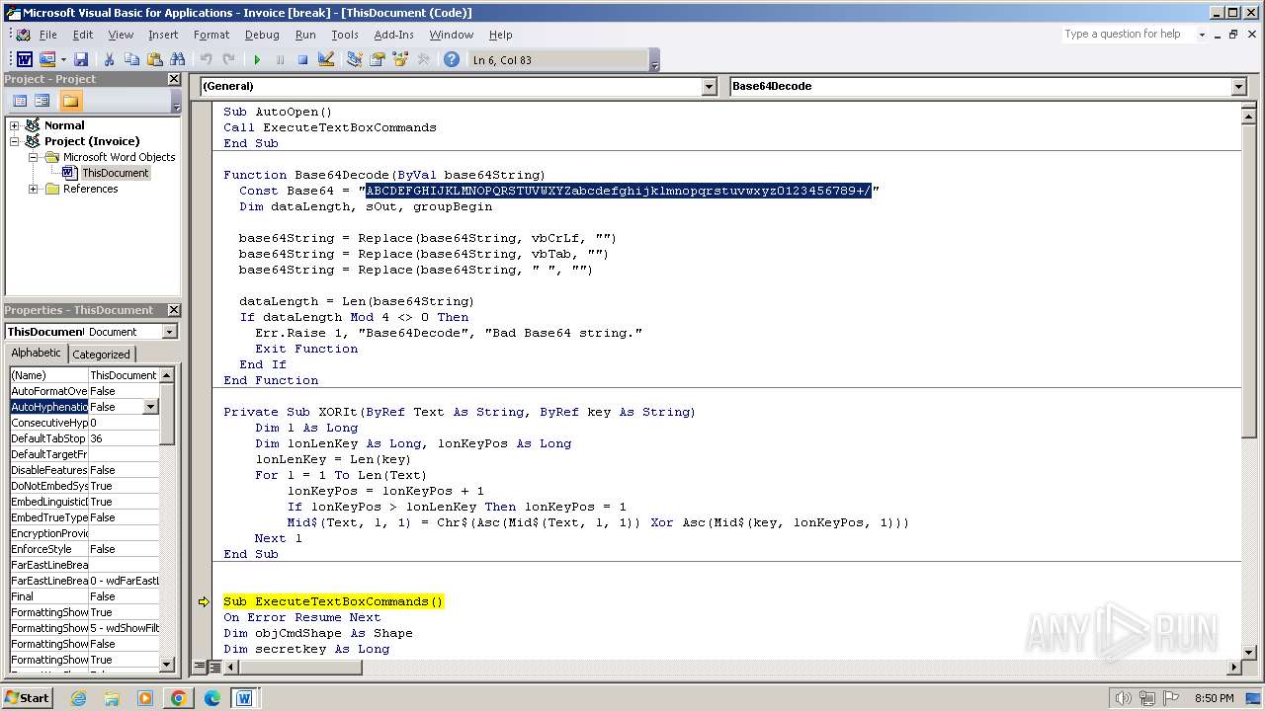Click the Save (floppy disk) icon
This screenshot has width=1265, height=711.
point(81,60)
